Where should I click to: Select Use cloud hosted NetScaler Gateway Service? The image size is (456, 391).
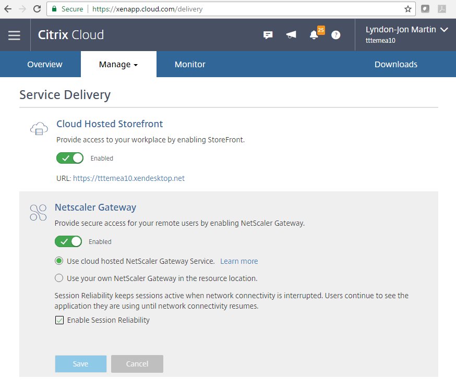59,261
